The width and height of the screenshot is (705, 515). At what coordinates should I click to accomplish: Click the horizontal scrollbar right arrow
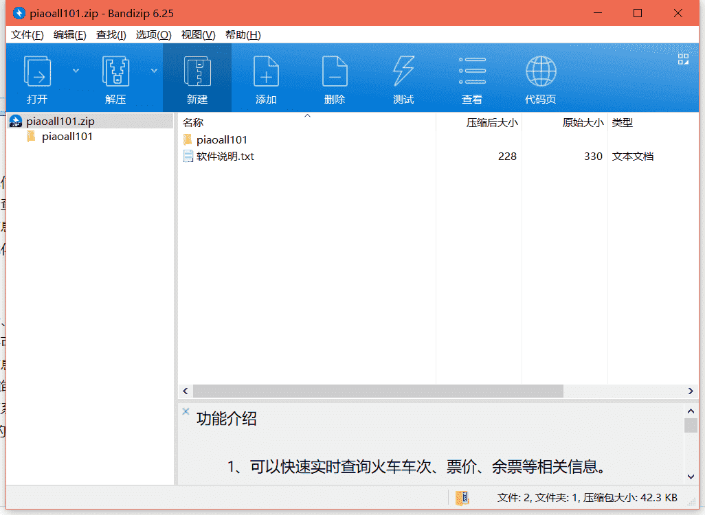[691, 391]
